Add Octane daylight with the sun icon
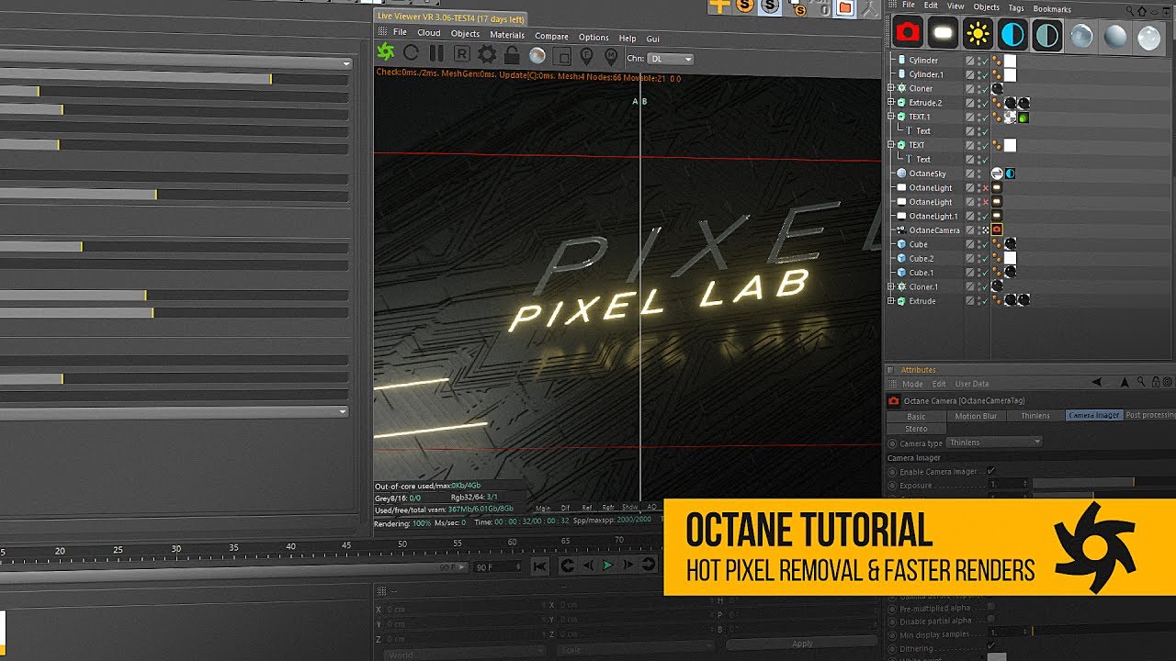The width and height of the screenshot is (1176, 661). [977, 35]
